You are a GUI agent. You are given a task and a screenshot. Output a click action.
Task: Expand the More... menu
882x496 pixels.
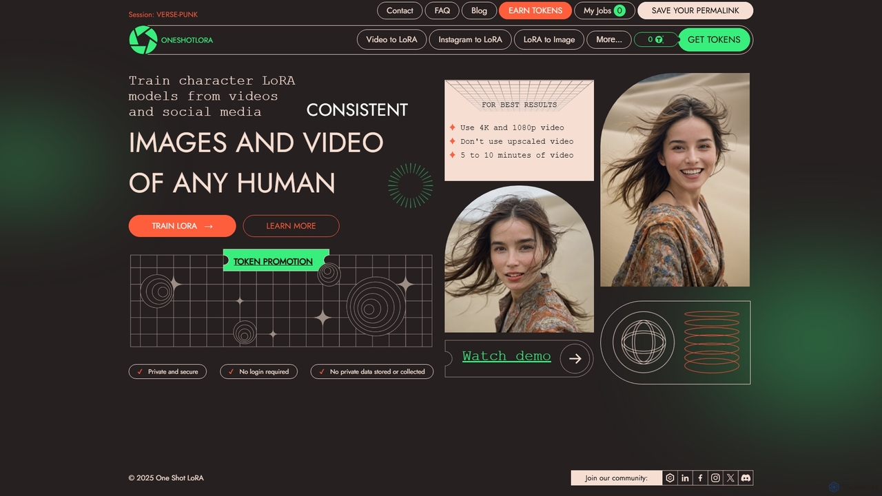[609, 40]
